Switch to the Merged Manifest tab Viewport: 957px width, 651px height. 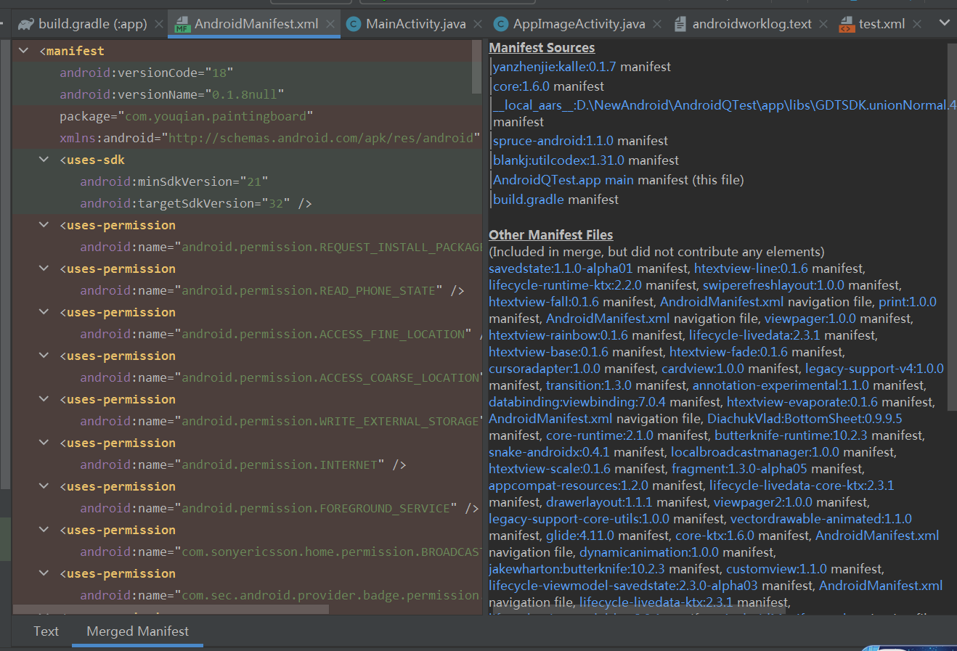[x=137, y=631]
